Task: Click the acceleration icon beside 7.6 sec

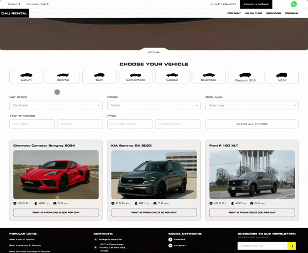Action: point(155,203)
